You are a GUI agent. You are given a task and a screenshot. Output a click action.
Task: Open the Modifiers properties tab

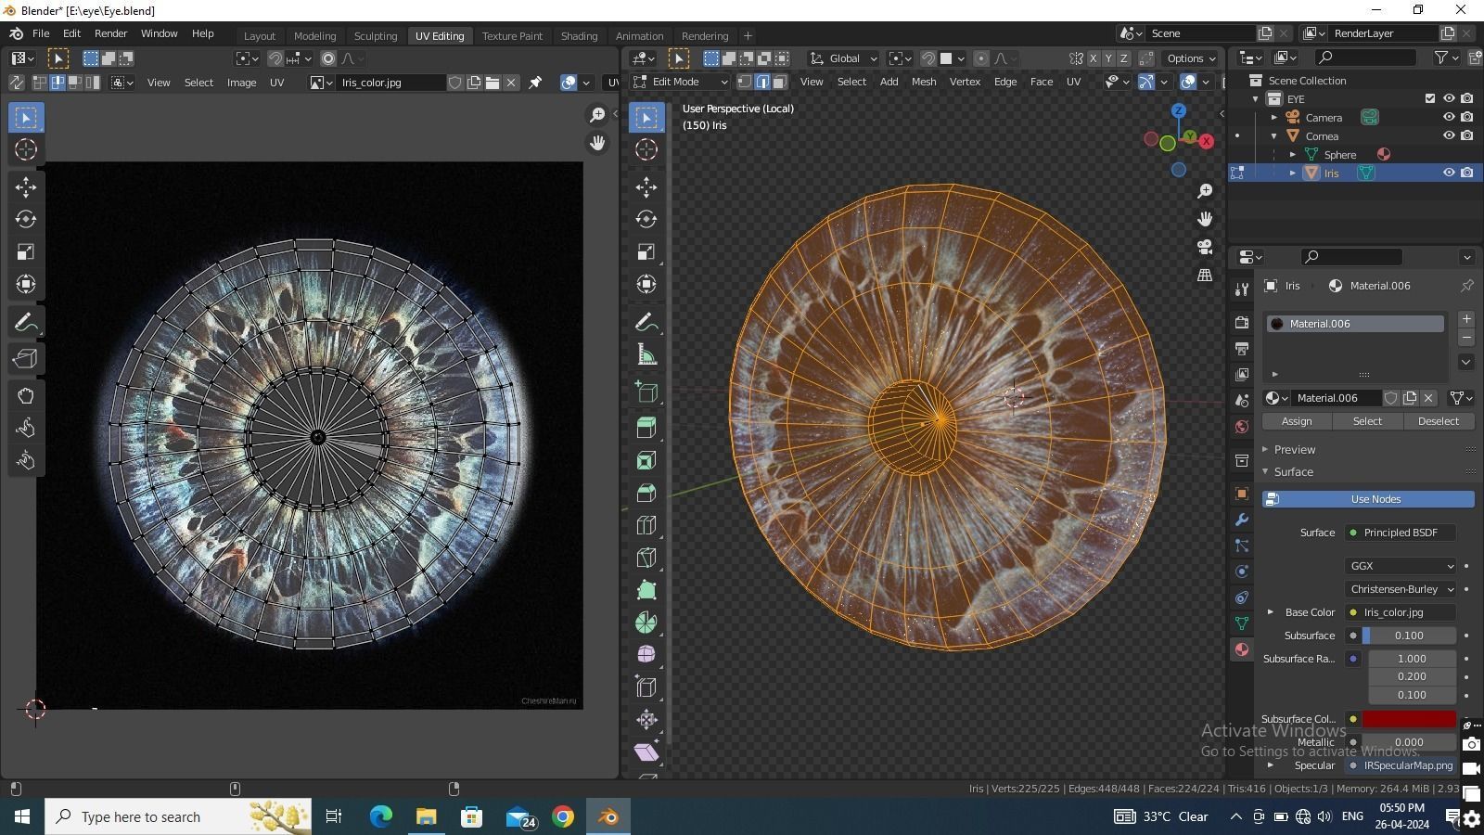[x=1242, y=520]
